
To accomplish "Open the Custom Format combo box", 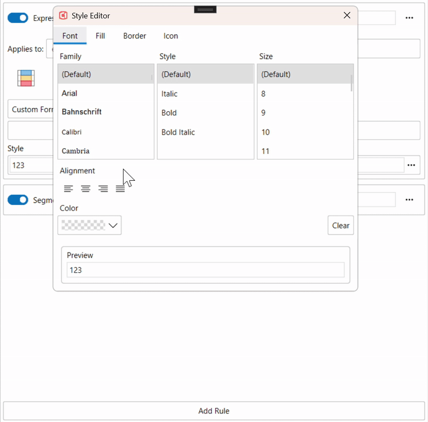I will 31,109.
